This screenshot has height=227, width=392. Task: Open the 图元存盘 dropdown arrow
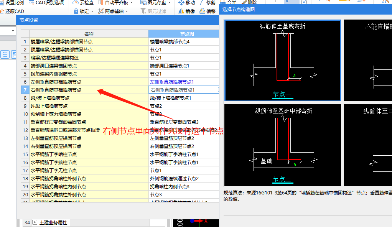pos(169,3)
